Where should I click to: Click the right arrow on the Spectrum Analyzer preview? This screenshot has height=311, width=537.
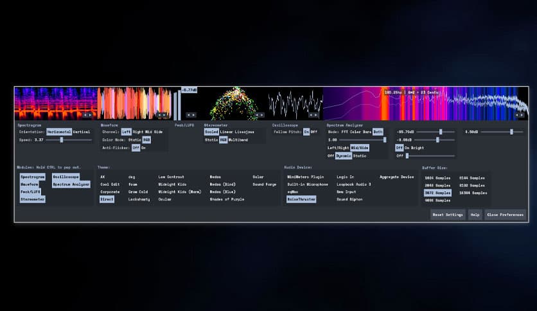coord(522,115)
